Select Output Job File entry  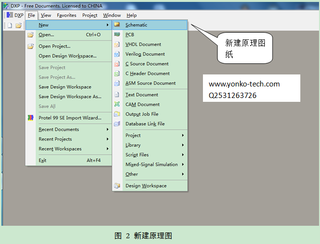pyautogui.click(x=150, y=114)
